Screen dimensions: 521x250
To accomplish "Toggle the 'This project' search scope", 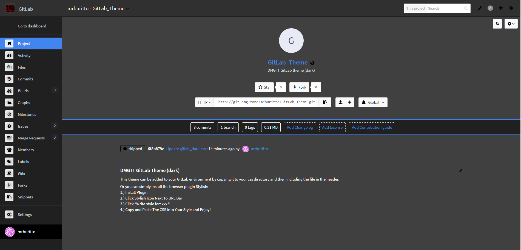I will click(x=415, y=8).
